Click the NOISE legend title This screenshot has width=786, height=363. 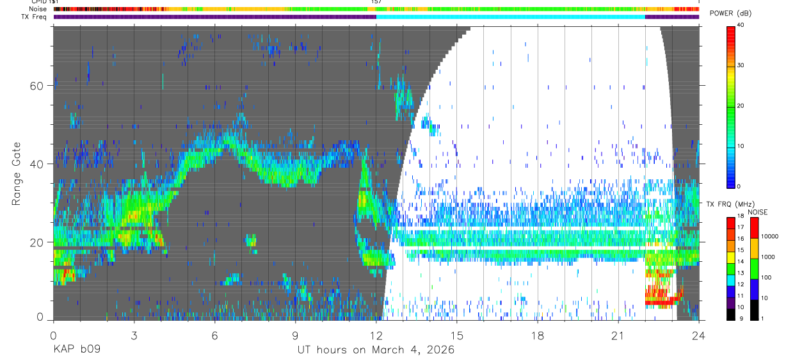point(758,212)
